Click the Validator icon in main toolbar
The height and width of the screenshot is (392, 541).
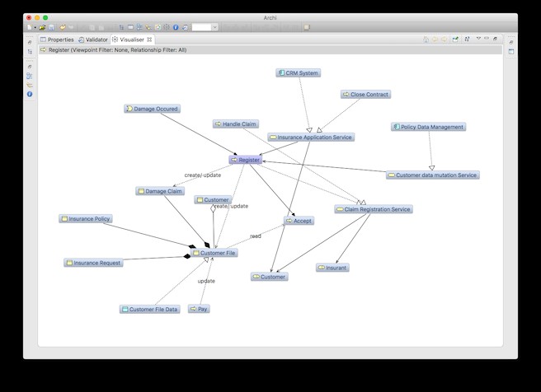click(x=185, y=27)
